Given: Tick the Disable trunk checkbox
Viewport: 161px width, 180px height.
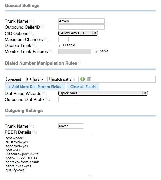Looking at the screenshot, I should [x=61, y=46].
